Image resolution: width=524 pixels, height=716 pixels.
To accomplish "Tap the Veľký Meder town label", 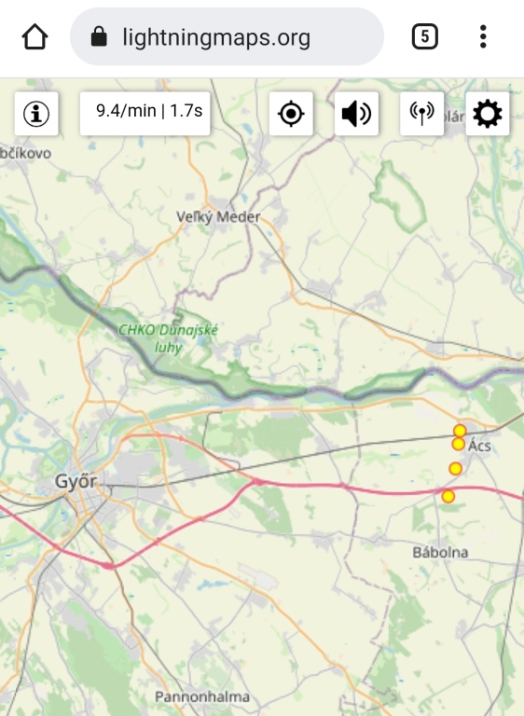I will pyautogui.click(x=218, y=216).
